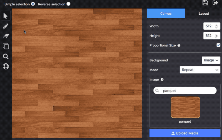Enable Simple selection radio button
222x140 pixels.
33,4
